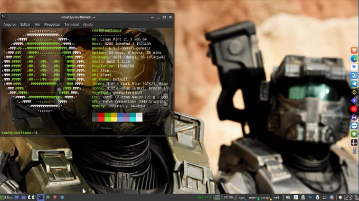Open the Wi-Fi network tray icon

coord(310,197)
